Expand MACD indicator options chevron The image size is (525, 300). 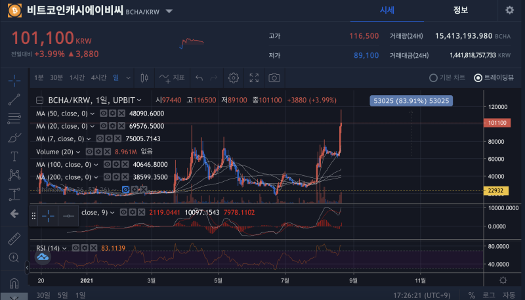click(112, 213)
